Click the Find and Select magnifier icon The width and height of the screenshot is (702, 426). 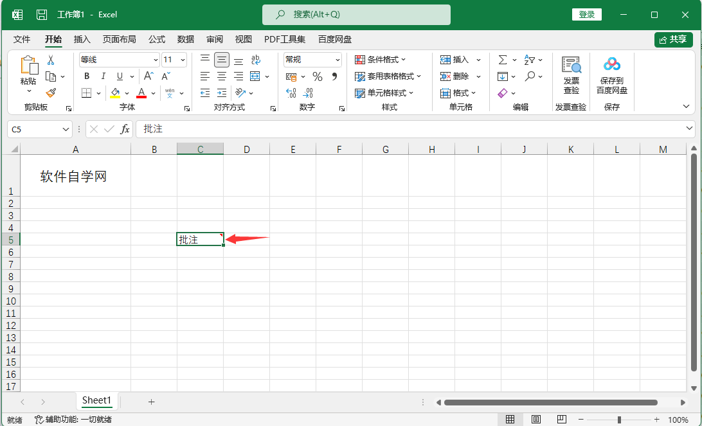pyautogui.click(x=530, y=76)
